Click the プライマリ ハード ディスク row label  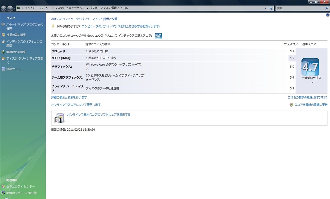click(68, 88)
